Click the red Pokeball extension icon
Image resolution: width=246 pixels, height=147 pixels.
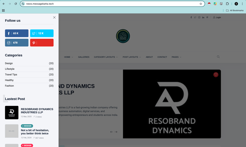coord(209,4)
